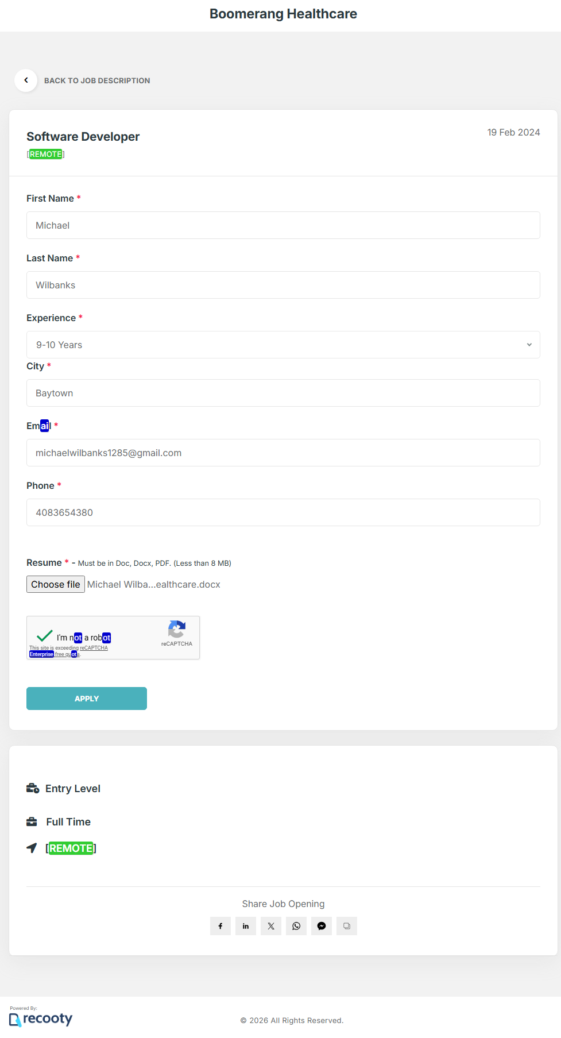Screen dimensions: 561x1038
Task: Click the Back to Job Description link
Action: click(x=97, y=81)
